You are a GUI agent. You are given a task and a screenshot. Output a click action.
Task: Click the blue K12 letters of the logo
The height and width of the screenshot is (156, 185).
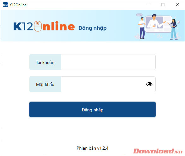coord(23,26)
